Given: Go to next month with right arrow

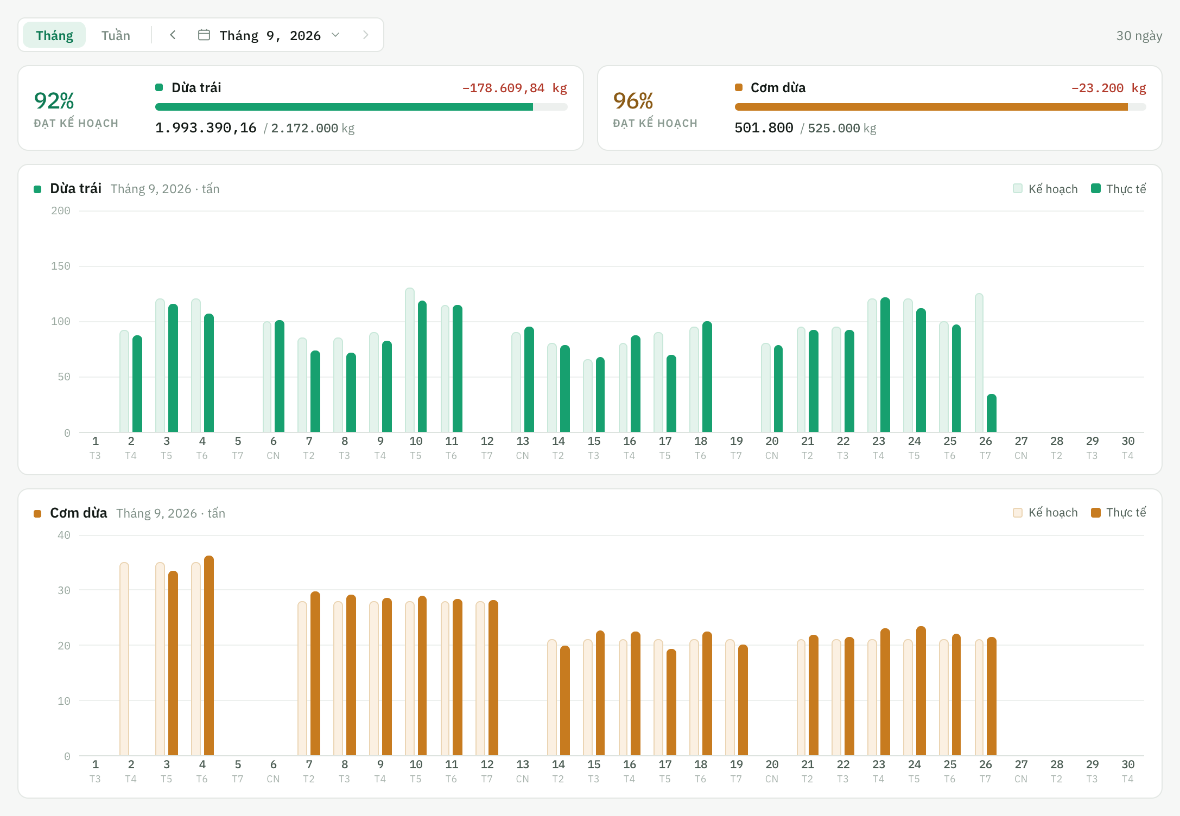Looking at the screenshot, I should click(365, 35).
